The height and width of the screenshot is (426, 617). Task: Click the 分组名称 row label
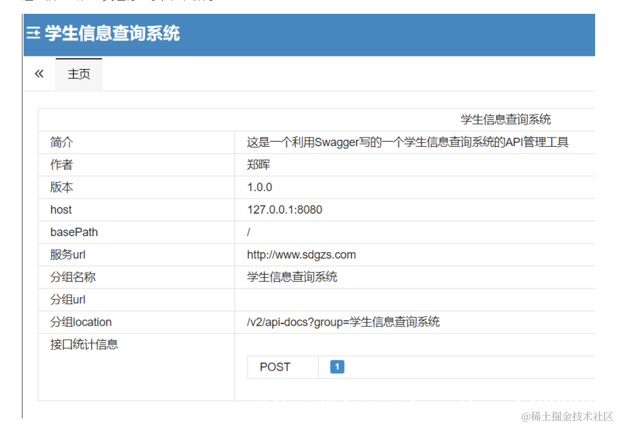[73, 277]
